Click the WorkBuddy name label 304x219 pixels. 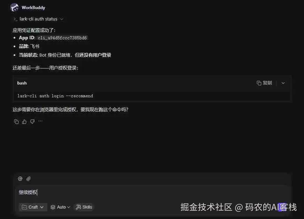[33, 8]
